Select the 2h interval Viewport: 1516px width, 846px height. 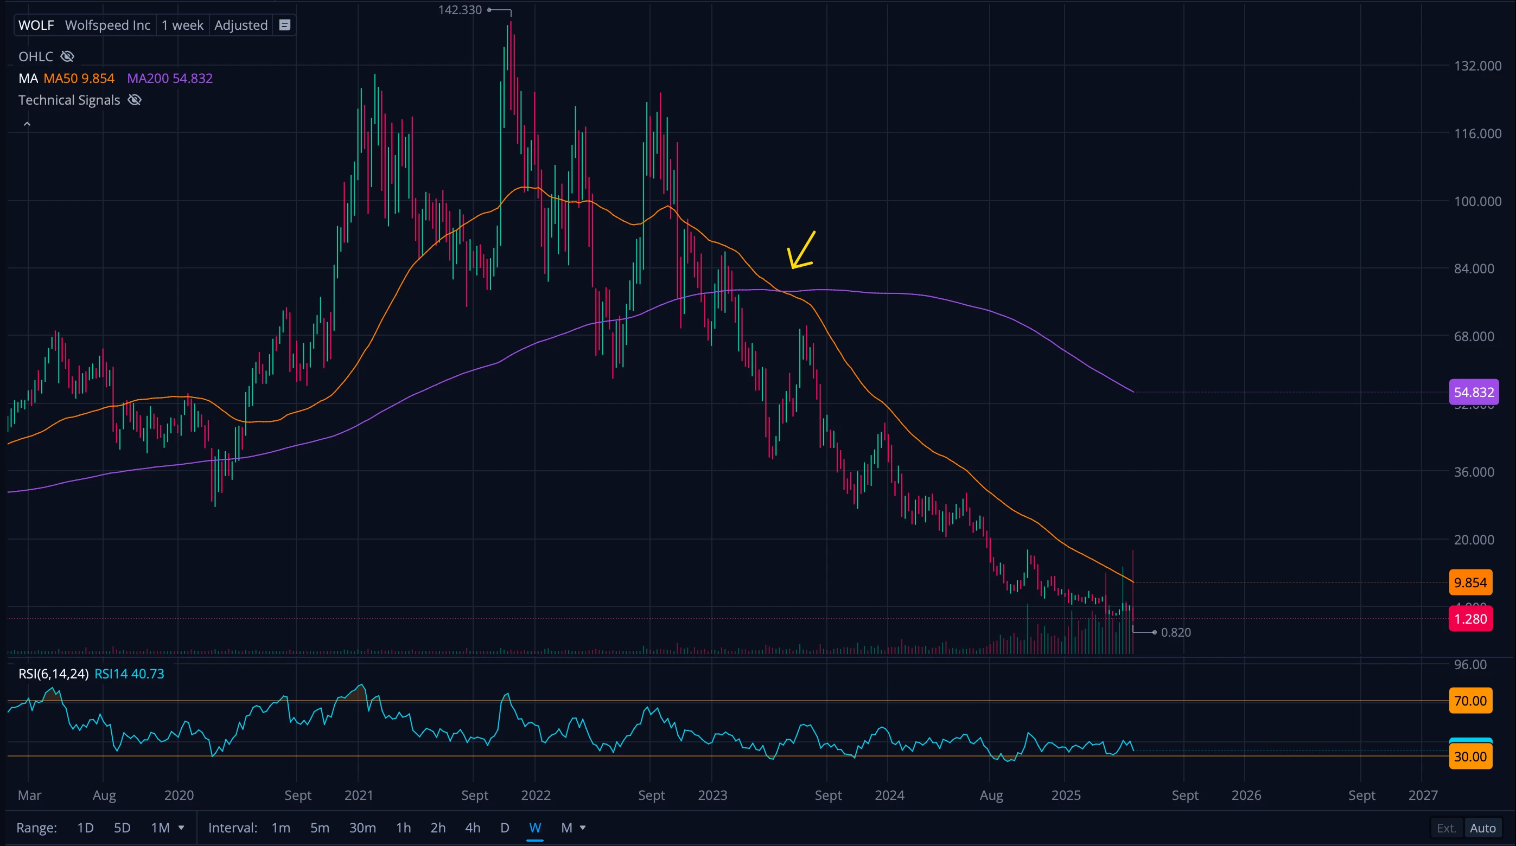pos(438,828)
